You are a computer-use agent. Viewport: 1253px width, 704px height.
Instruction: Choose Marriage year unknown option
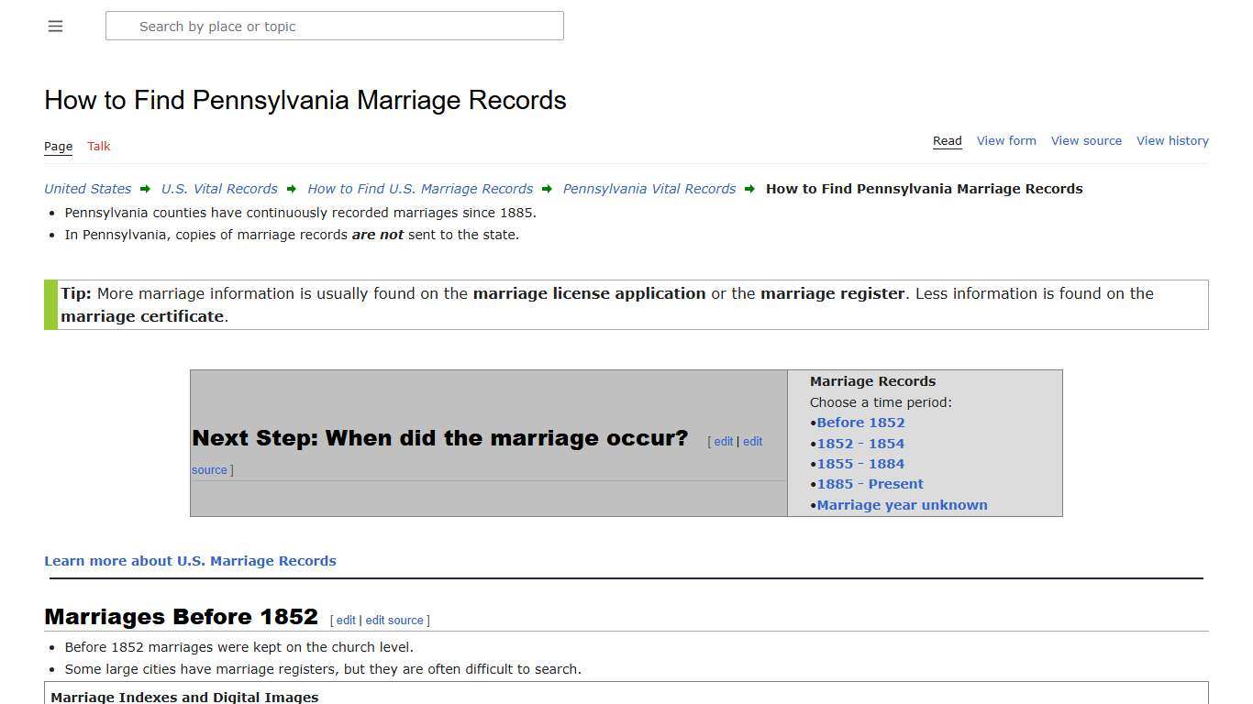[902, 504]
